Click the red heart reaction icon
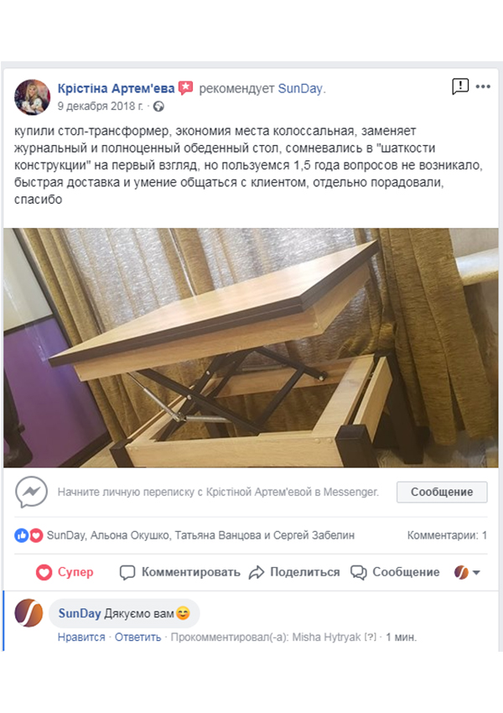The width and height of the screenshot is (503, 713). click(x=36, y=535)
